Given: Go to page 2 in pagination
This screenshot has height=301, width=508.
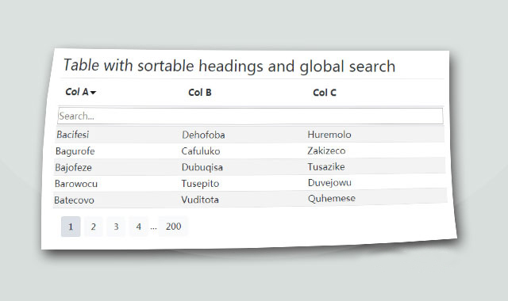Looking at the screenshot, I should 94,227.
